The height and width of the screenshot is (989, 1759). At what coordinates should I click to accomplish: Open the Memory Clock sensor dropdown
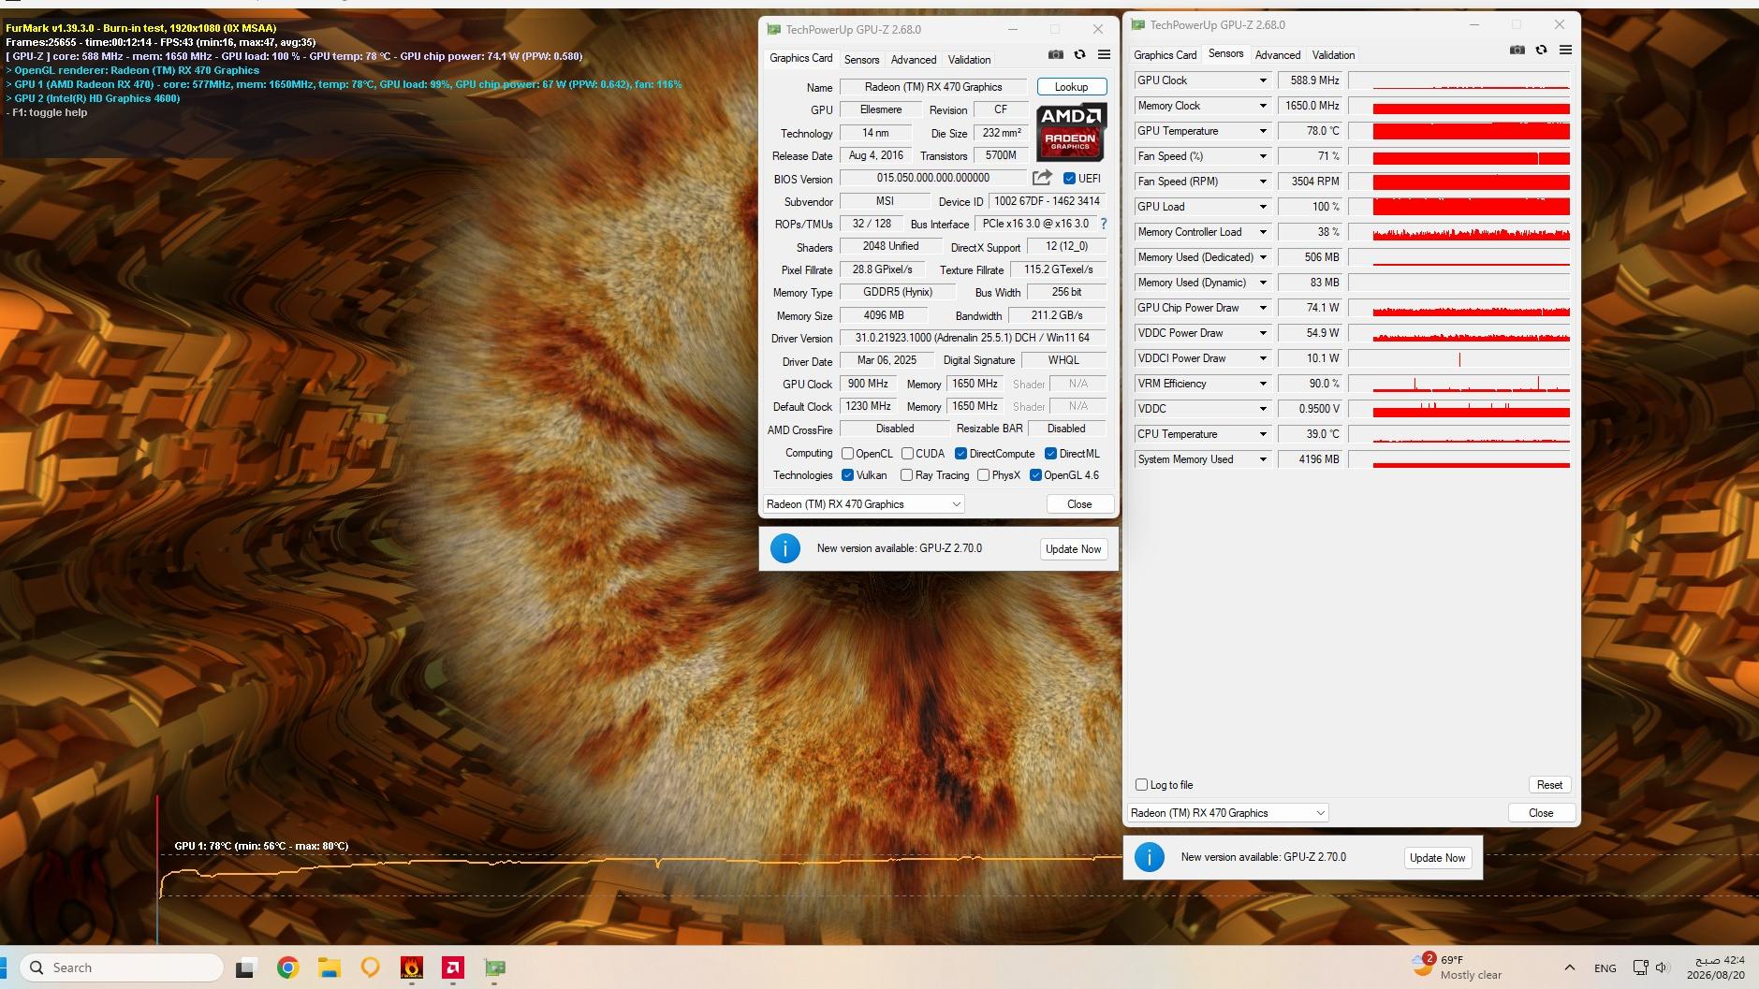(x=1263, y=106)
